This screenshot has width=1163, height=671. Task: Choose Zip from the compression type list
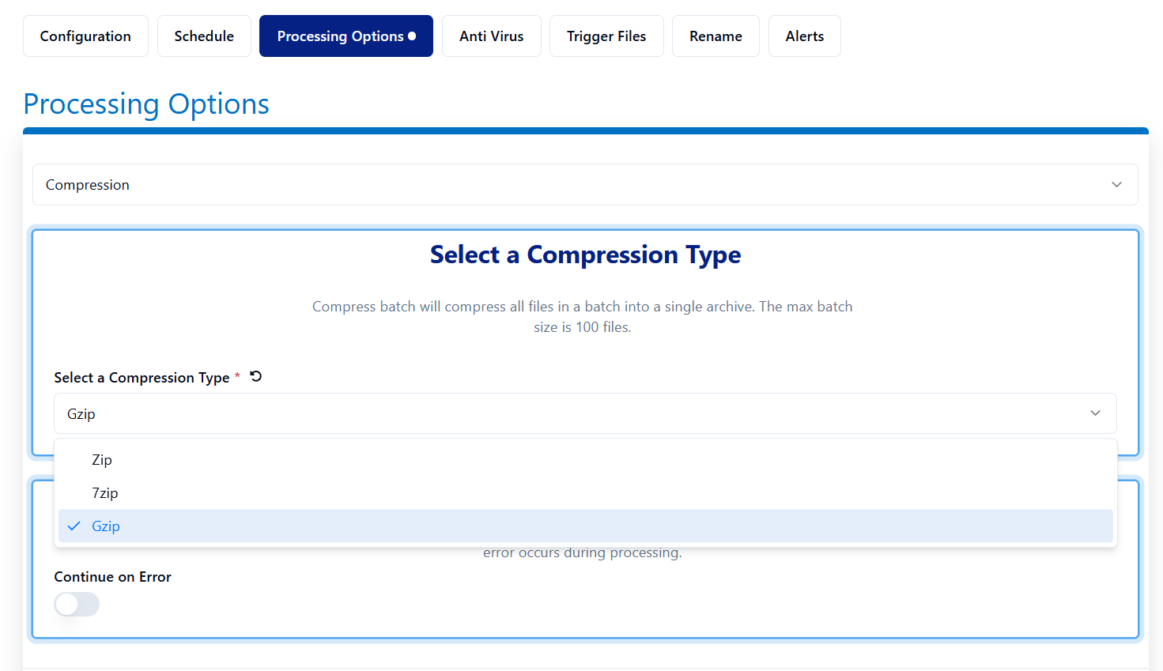pyautogui.click(x=102, y=460)
